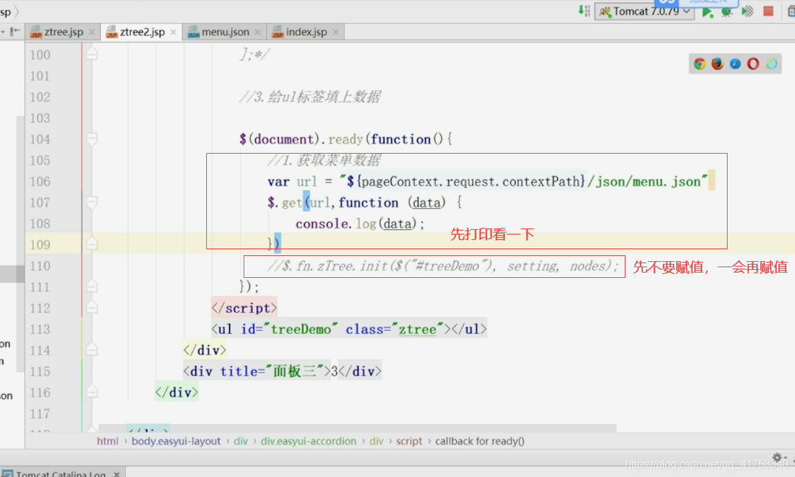Select the ztree2.jsp editor tab
This screenshot has height=477, width=795.
pyautogui.click(x=142, y=32)
